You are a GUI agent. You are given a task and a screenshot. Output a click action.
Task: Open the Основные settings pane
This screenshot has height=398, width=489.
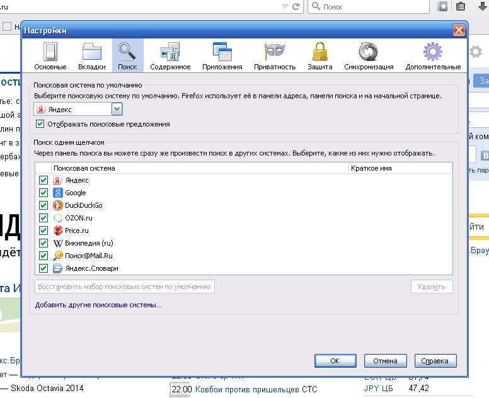50,56
